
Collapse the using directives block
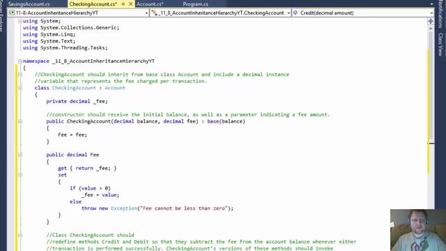pyautogui.click(x=20, y=21)
